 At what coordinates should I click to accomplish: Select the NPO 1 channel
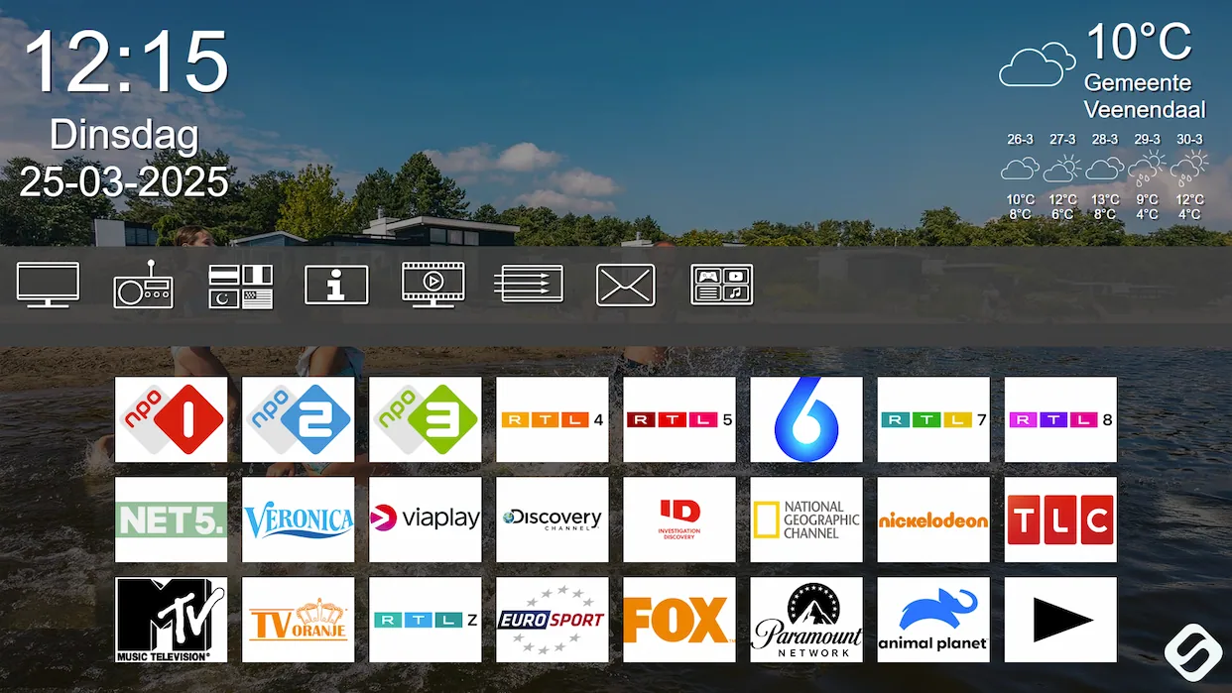pos(171,419)
